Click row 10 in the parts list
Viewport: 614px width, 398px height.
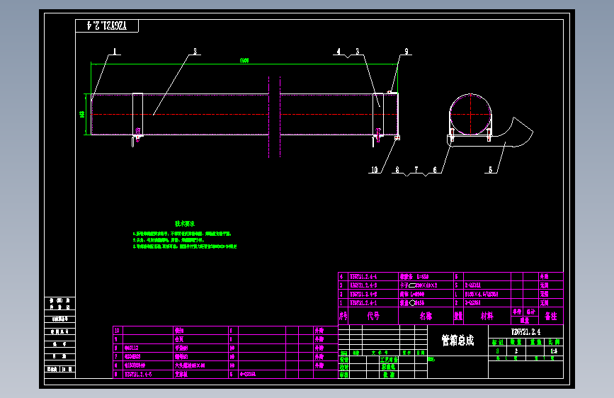225,330
